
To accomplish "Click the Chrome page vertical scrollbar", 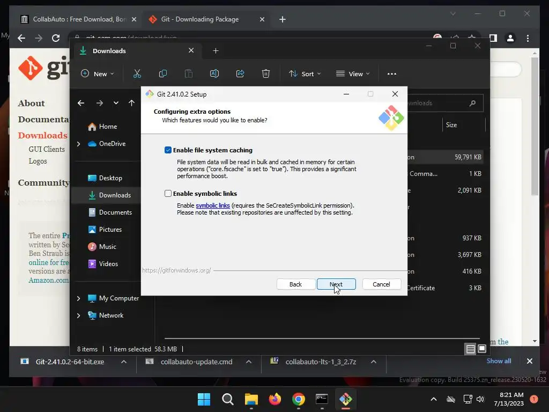I will pyautogui.click(x=535, y=127).
